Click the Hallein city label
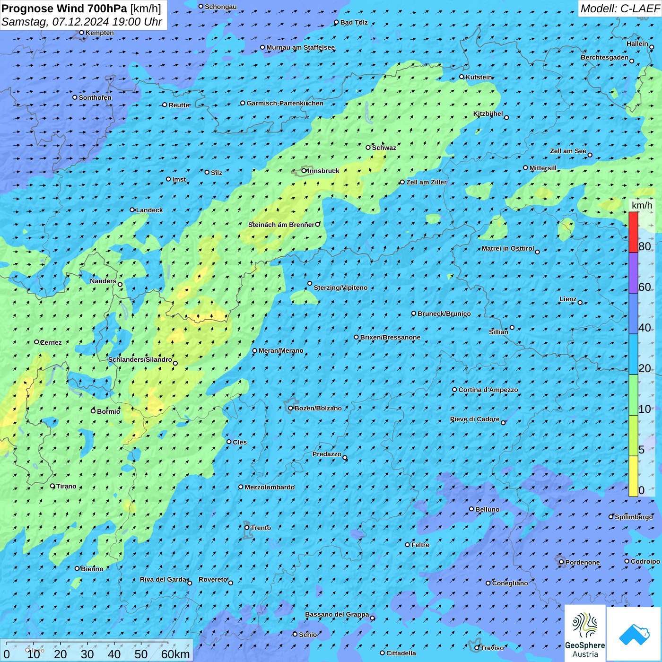The height and width of the screenshot is (662, 662). pyautogui.click(x=637, y=44)
